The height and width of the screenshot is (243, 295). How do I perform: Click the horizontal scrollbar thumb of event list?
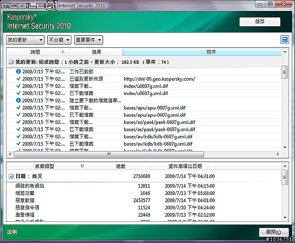(x=109, y=154)
